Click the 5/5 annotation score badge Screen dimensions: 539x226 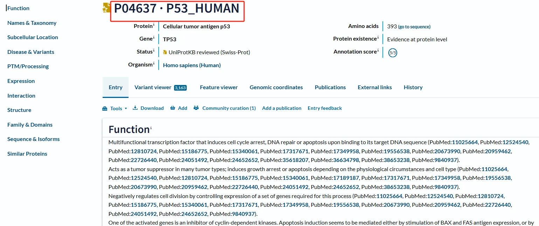coord(393,53)
